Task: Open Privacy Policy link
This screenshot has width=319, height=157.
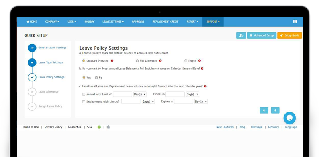Action: [x=53, y=127]
